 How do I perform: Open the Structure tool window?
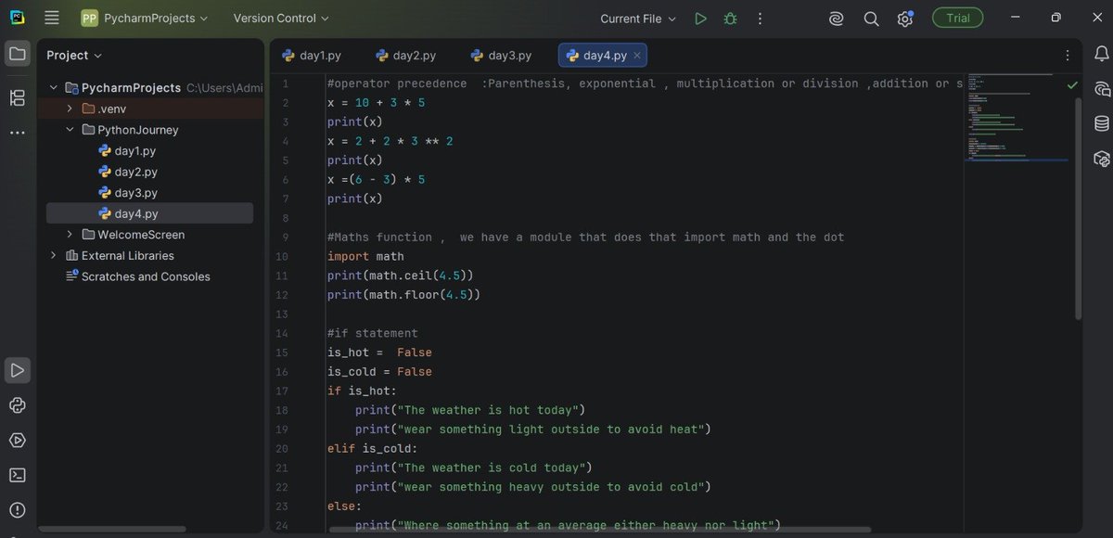(x=17, y=97)
